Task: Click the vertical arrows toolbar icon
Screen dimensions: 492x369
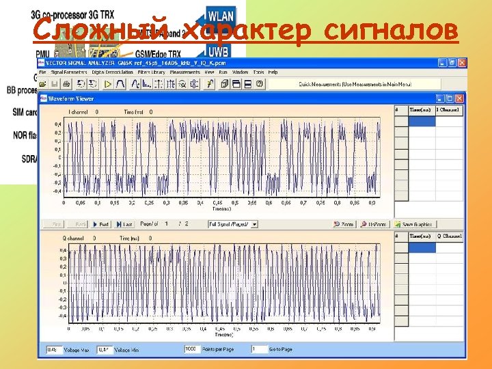Action: 159,84
